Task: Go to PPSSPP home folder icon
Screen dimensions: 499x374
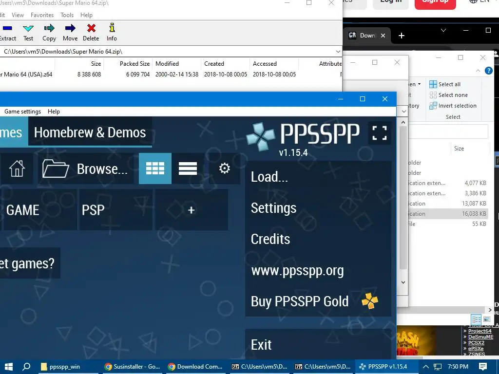Action: point(17,168)
